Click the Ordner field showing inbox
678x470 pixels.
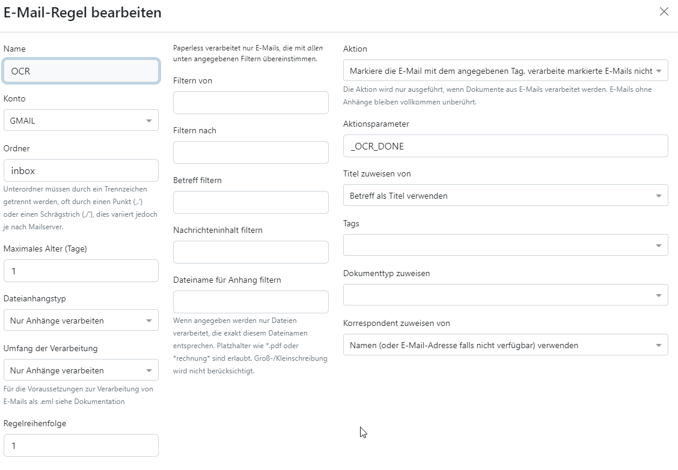[81, 170]
